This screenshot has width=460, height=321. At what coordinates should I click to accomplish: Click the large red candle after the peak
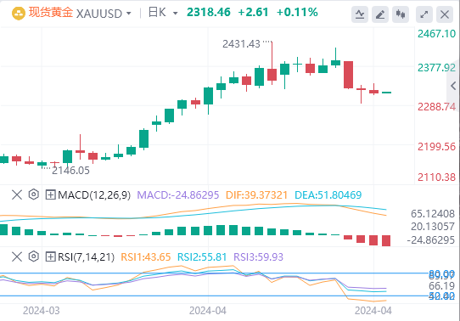348,75
